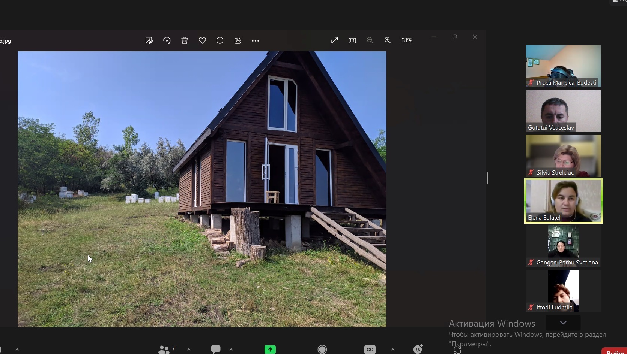Open the share photo icon
Screen dimensions: 627x354
click(x=238, y=40)
